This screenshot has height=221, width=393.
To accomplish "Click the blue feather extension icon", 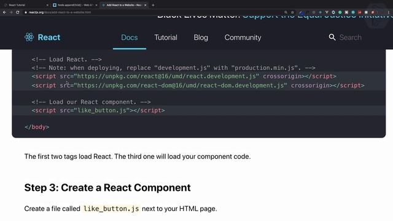I will (x=302, y=12).
